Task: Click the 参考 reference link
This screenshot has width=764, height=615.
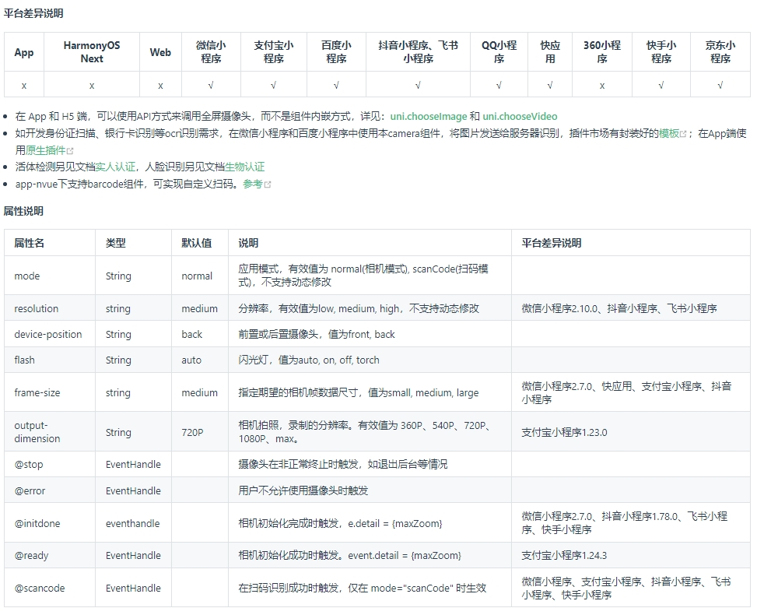Action: [253, 184]
